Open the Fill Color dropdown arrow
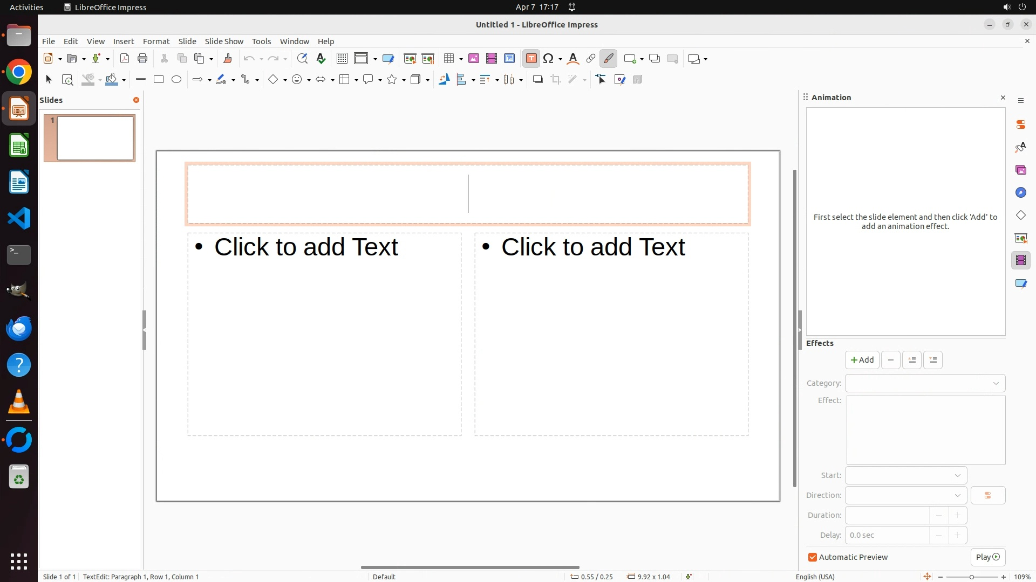 124,80
